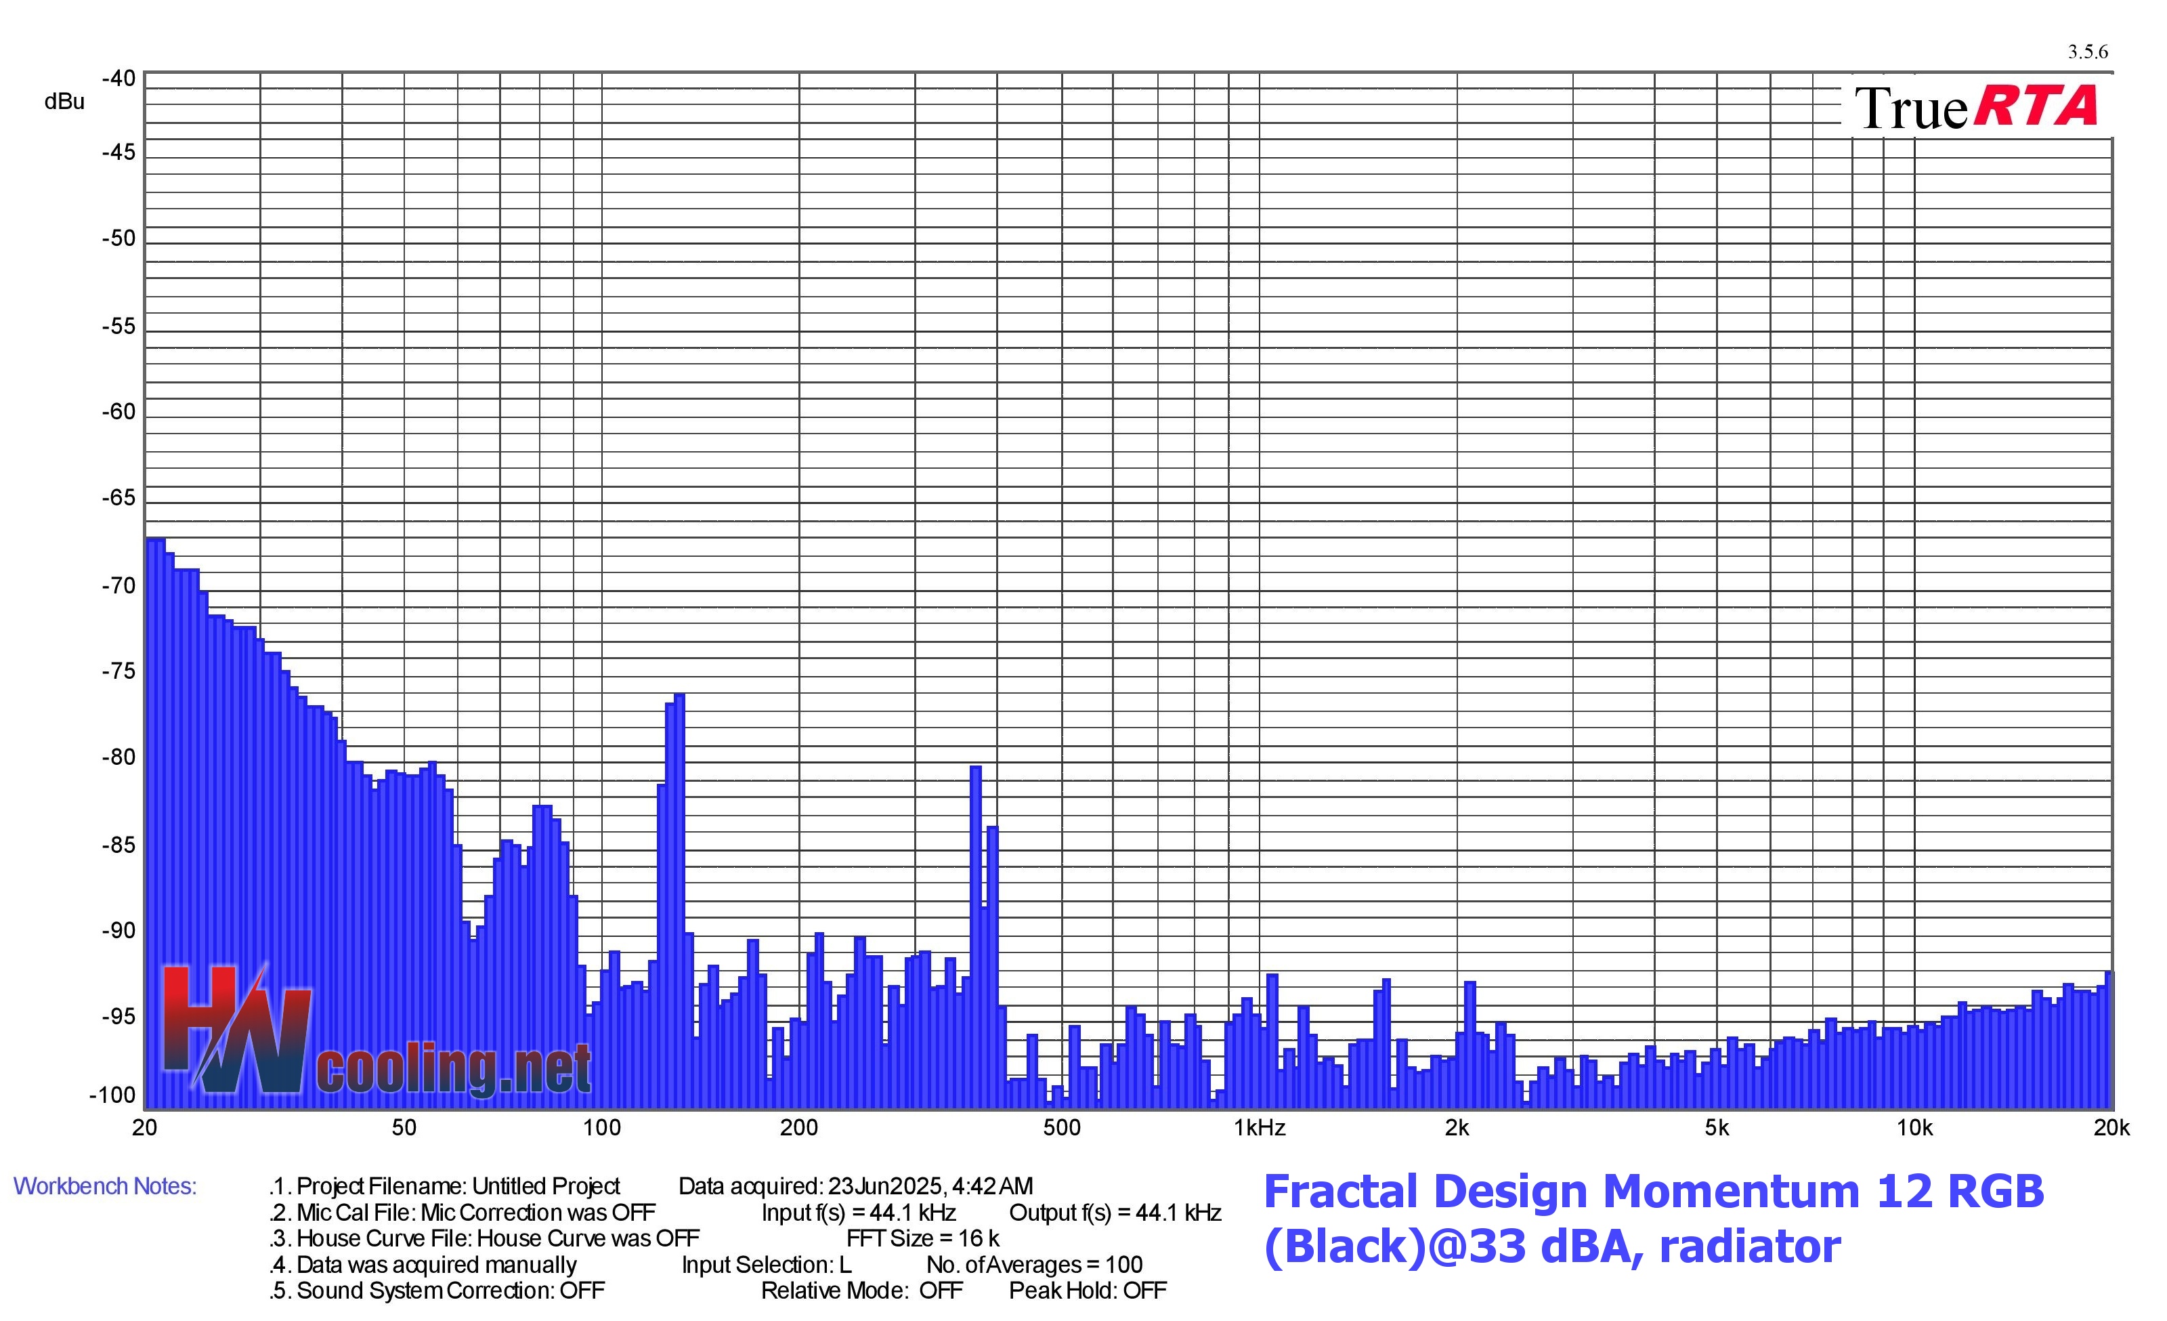Click the 10k frequency axis label
This screenshot has height=1321, width=2167.
click(1914, 1127)
